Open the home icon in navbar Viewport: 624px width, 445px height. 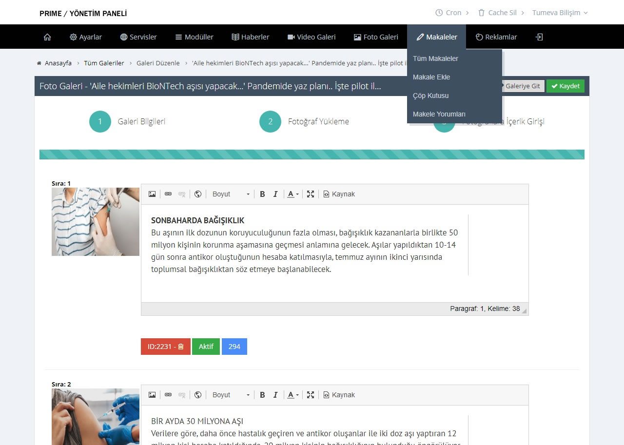pyautogui.click(x=47, y=37)
